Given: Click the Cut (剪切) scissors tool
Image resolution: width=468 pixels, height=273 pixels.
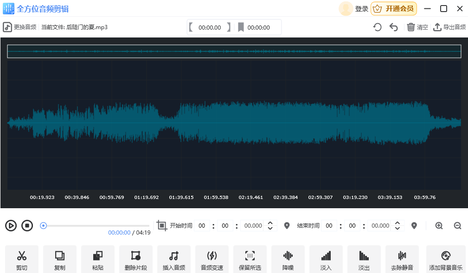Looking at the screenshot, I should click(x=22, y=259).
